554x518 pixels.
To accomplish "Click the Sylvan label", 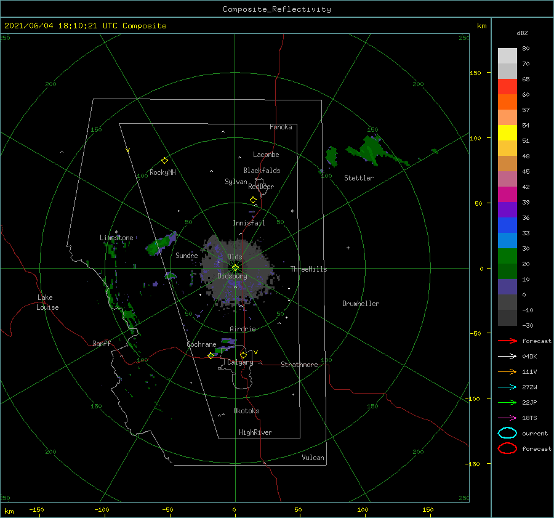I will (x=236, y=182).
